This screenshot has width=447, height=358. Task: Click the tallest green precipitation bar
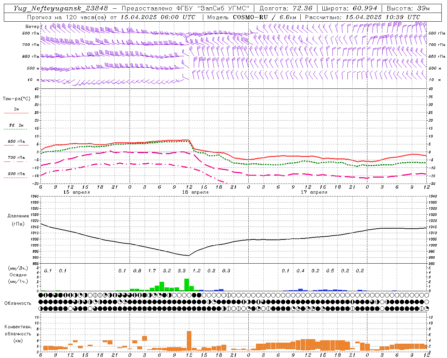[x=186, y=285]
